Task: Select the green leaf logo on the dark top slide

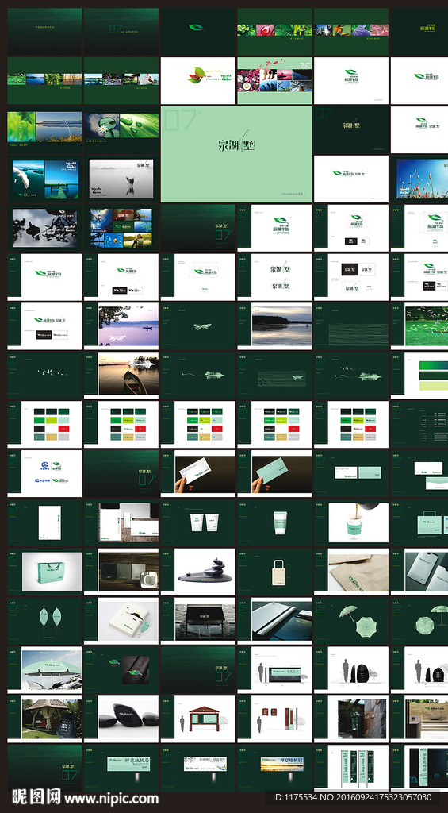Action: click(197, 28)
